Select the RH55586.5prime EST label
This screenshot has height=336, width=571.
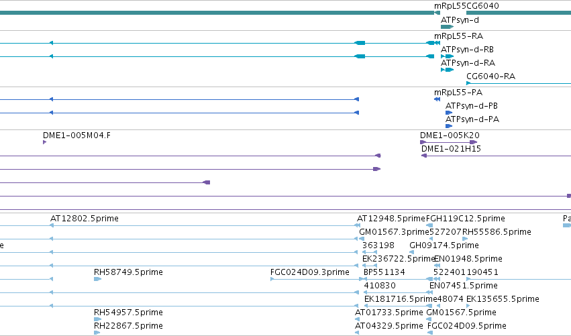[497, 232]
